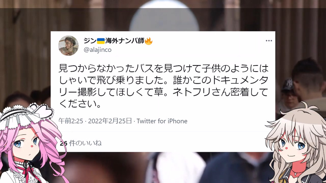
Task: Open the @alajinco handle link
Action: pos(97,50)
